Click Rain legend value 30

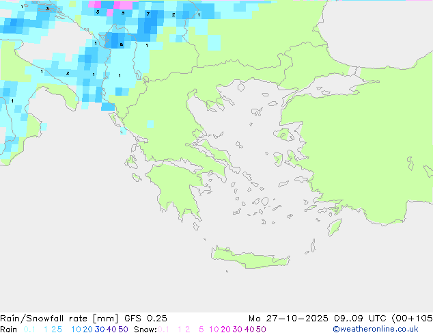[100, 330]
